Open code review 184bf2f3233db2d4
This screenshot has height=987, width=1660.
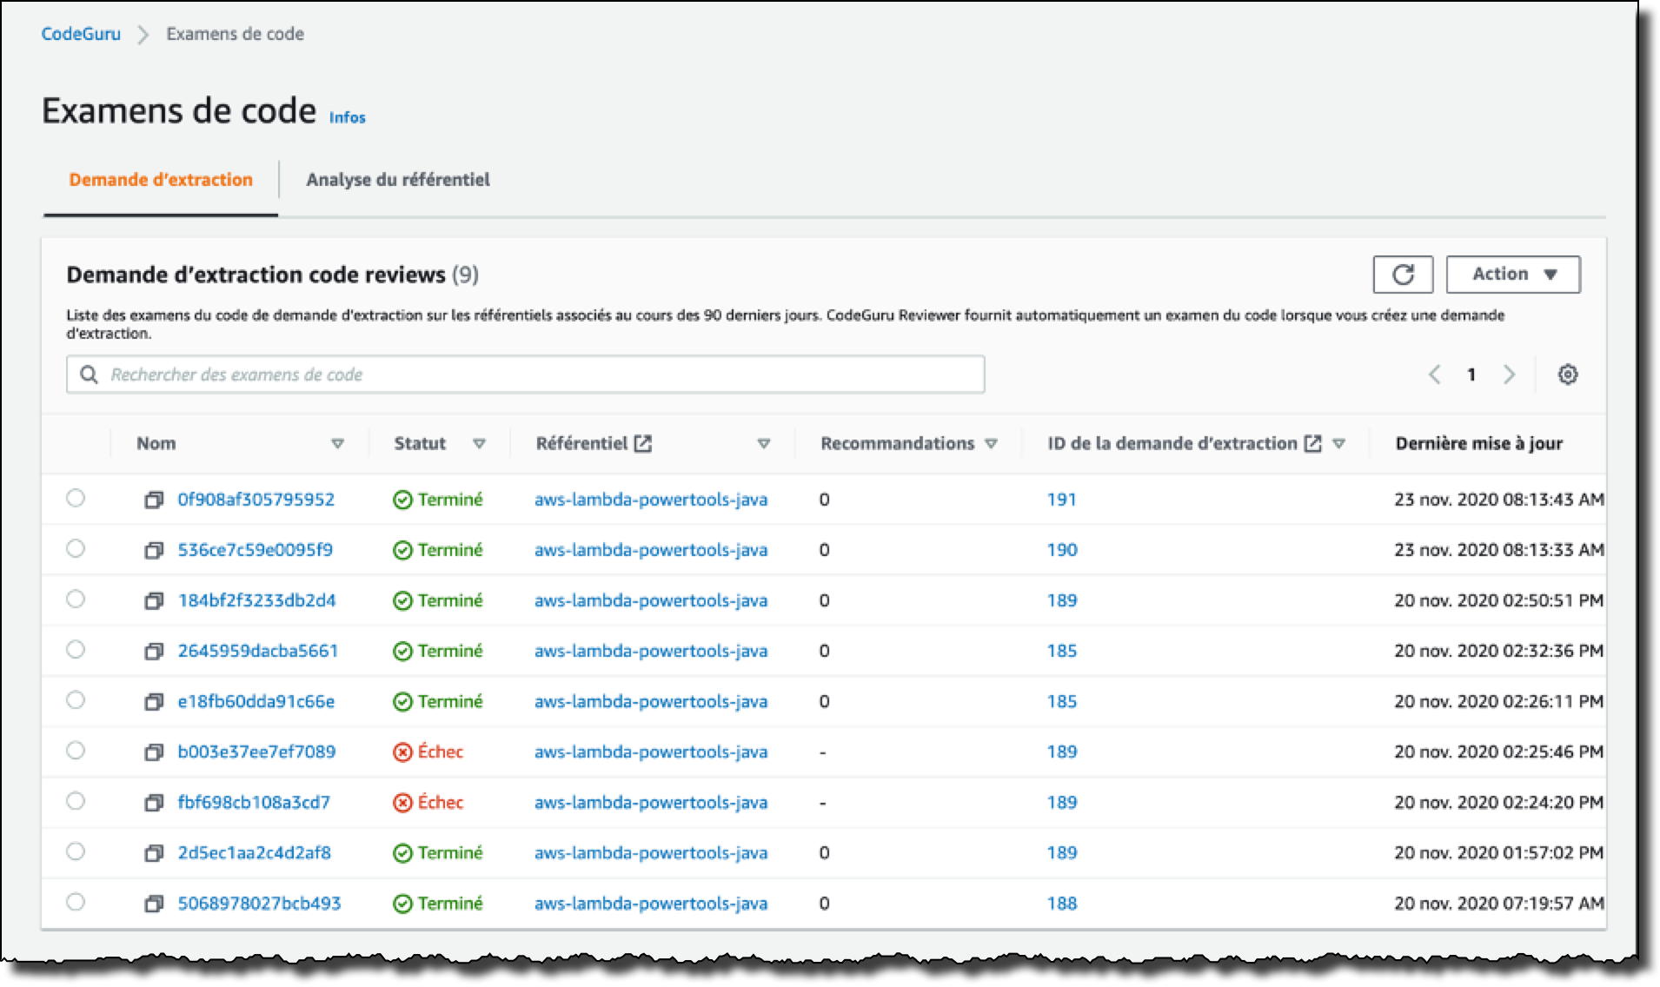pos(256,600)
